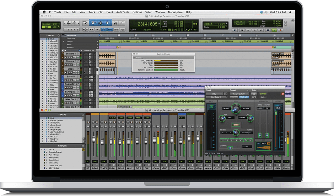Image resolution: width=334 pixels, height=196 pixels.
Task: Toggle BYPASS on Mod Delay plugin
Action: coord(263,94)
